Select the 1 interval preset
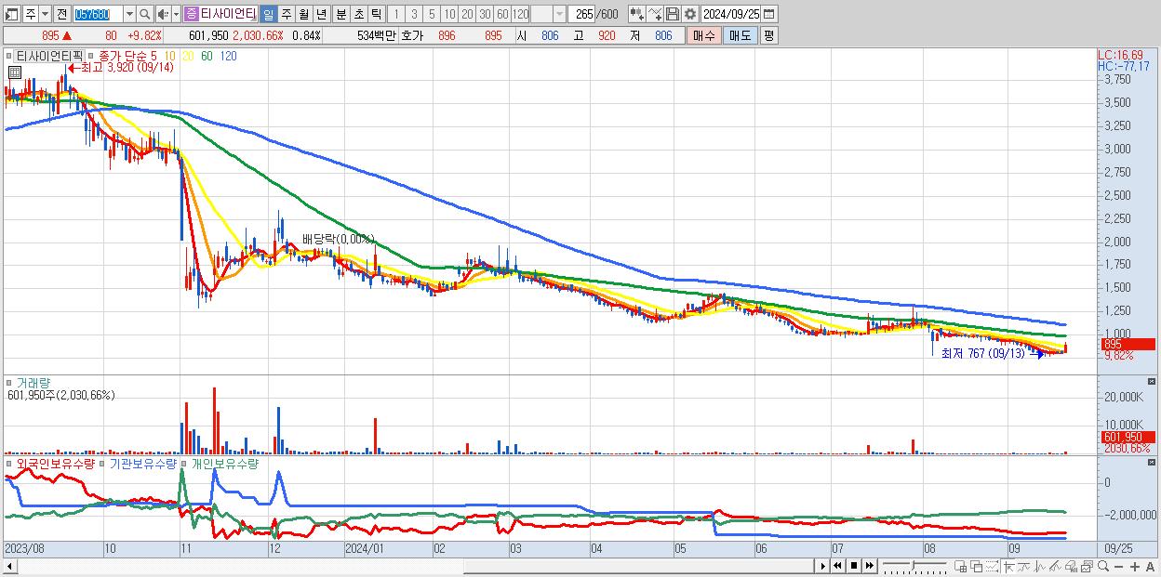Screen dimensions: 1161x577 396,14
